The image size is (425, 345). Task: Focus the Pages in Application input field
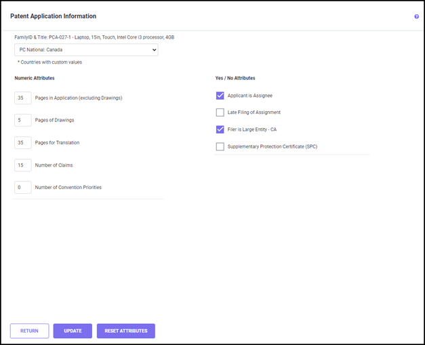(23, 98)
